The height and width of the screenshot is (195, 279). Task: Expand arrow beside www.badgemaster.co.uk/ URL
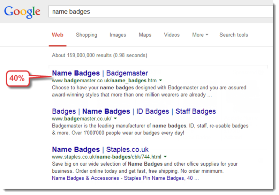click(x=115, y=119)
